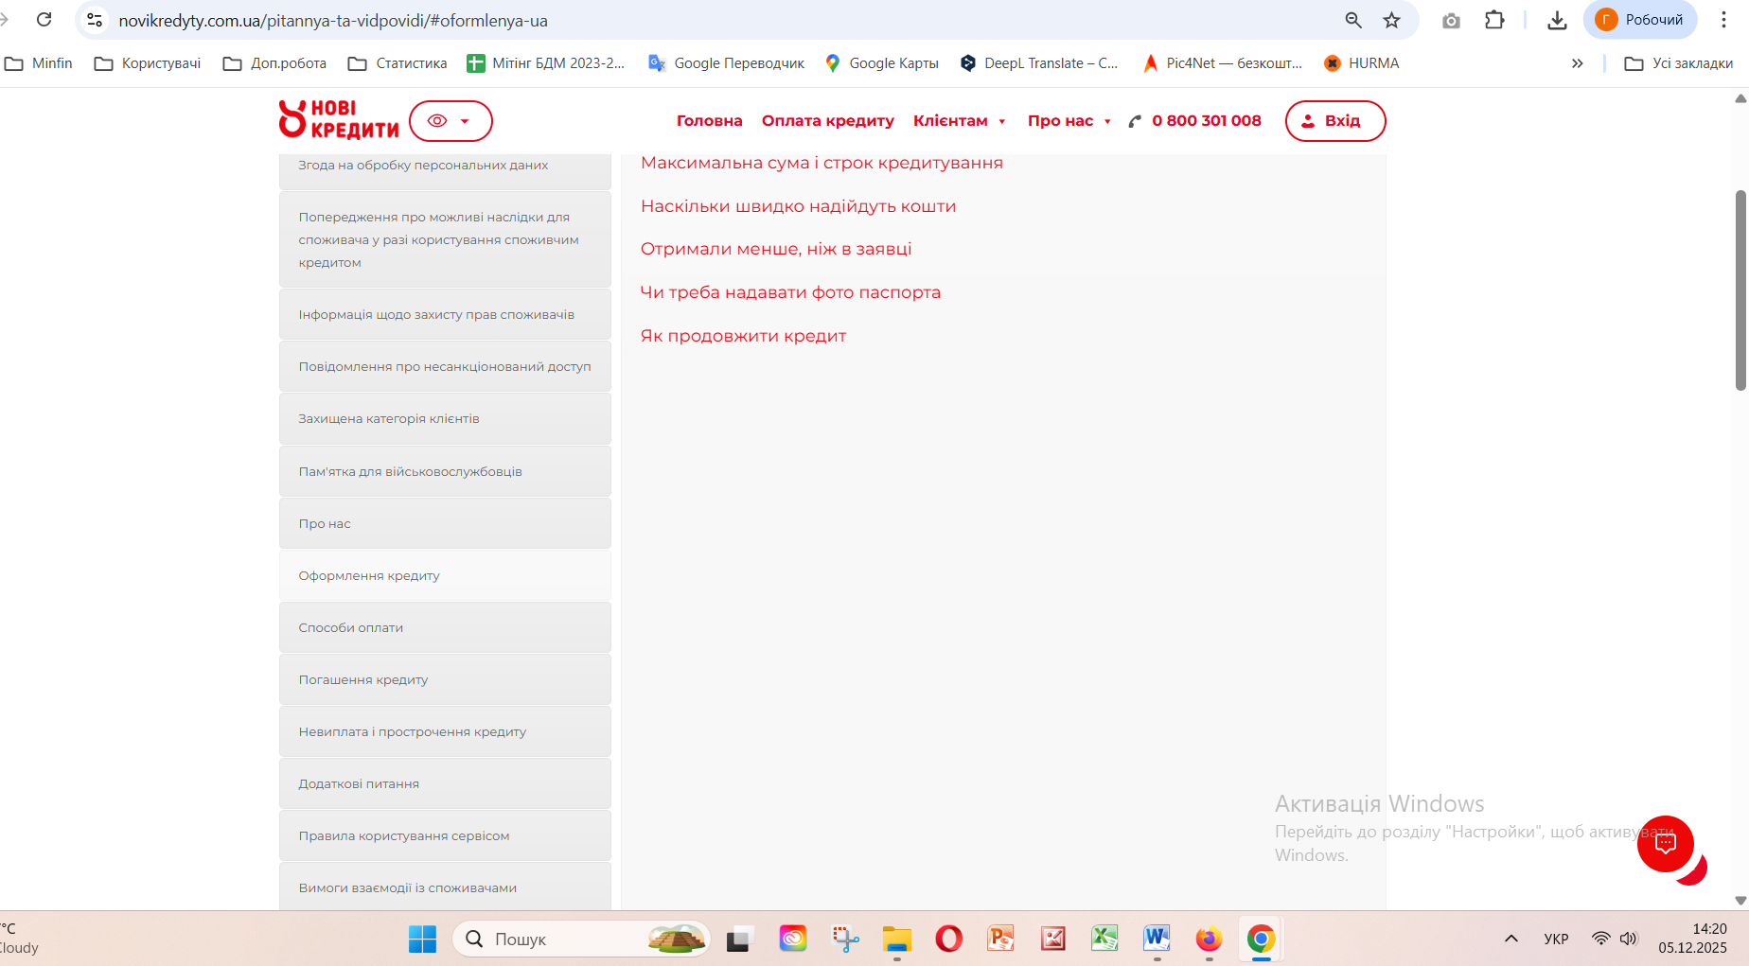Expand the Клієнтам dropdown menu
Image resolution: width=1749 pixels, height=966 pixels.
point(959,121)
